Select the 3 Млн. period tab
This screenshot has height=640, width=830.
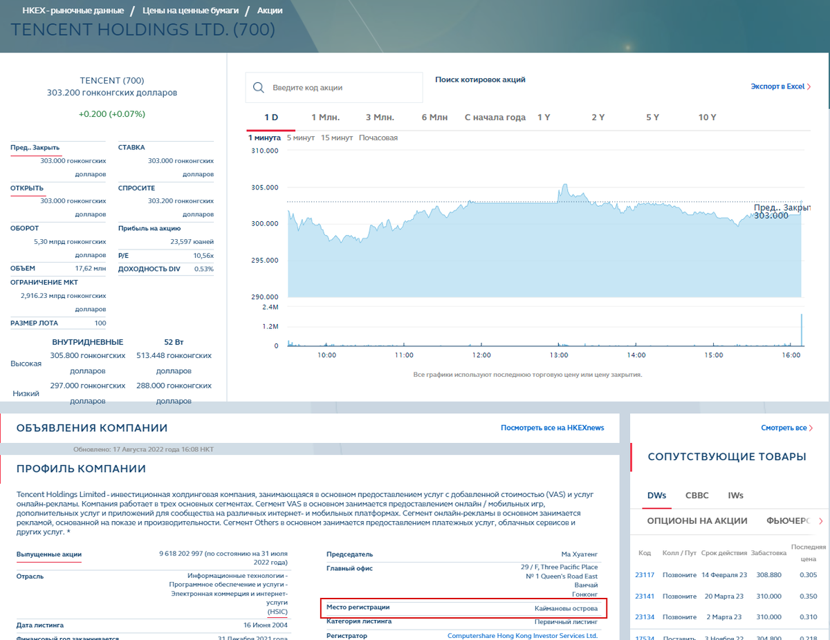[x=380, y=117]
